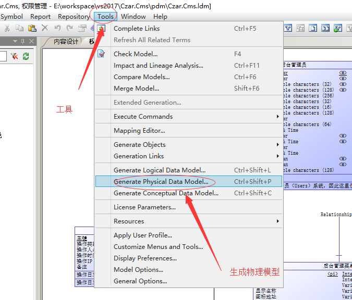
Task: Click the <pi> identifier marker
Action: (x=333, y=274)
